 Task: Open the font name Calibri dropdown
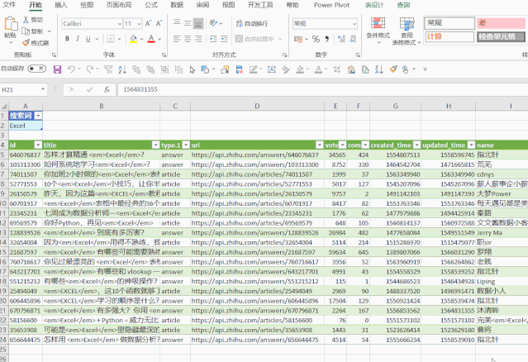[119, 24]
